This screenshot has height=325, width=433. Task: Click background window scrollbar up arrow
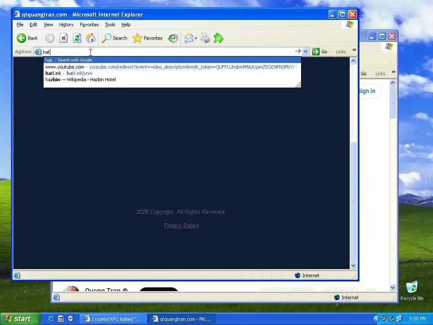pos(393,83)
